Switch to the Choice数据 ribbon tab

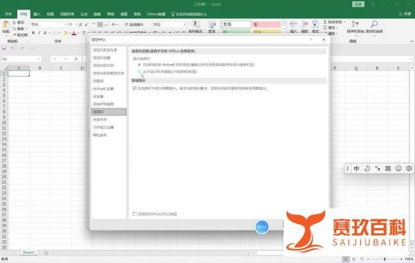tap(156, 14)
